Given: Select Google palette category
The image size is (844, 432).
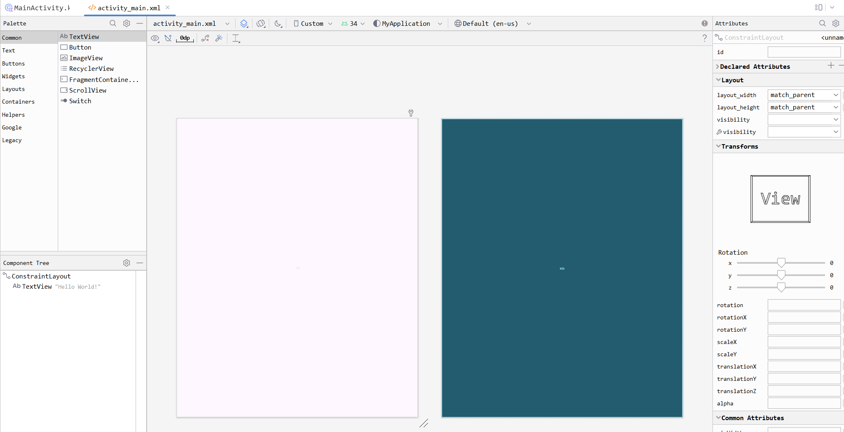Looking at the screenshot, I should pyautogui.click(x=29, y=127).
